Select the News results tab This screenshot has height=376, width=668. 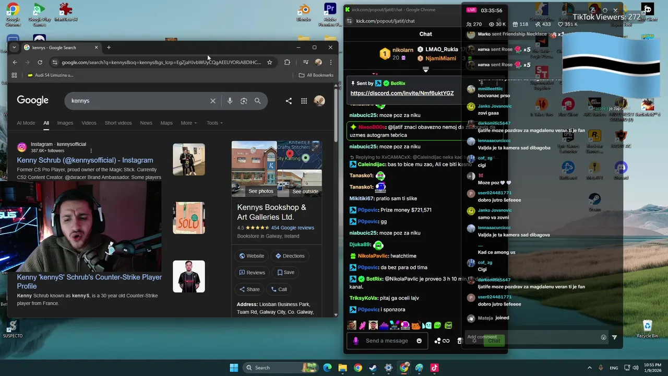[x=146, y=123]
